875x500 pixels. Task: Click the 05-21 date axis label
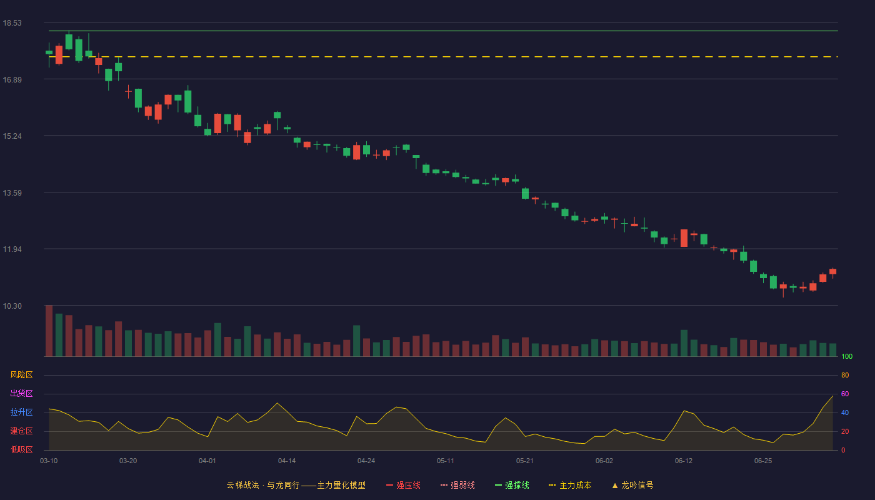click(525, 461)
